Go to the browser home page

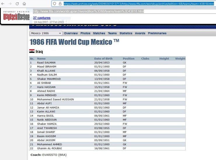[x=24, y=4]
